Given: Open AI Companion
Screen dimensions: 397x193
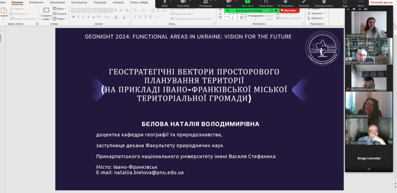Looking at the screenshot, I should pos(285,3).
